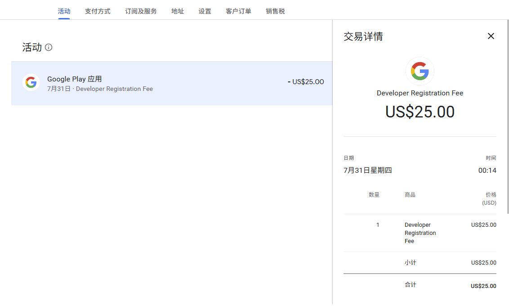Click the date 7月31日星期四 in details
The image size is (509, 306).
[367, 170]
